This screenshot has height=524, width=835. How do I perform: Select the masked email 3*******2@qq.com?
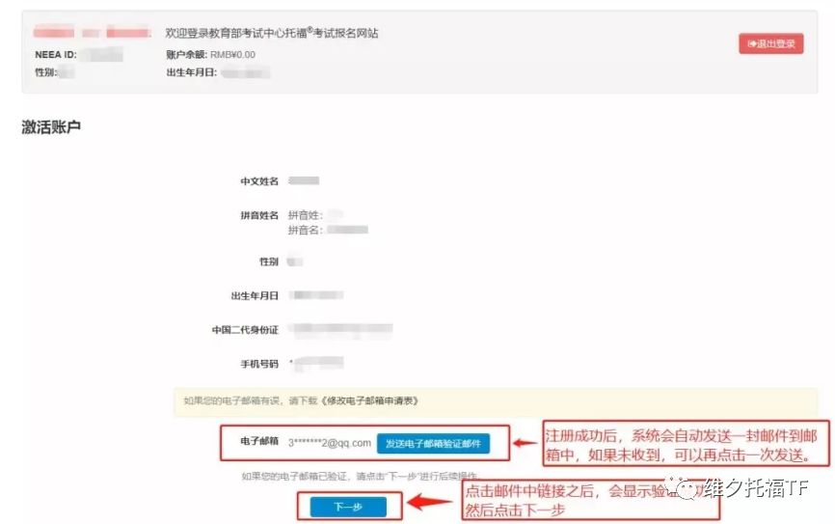pyautogui.click(x=329, y=443)
